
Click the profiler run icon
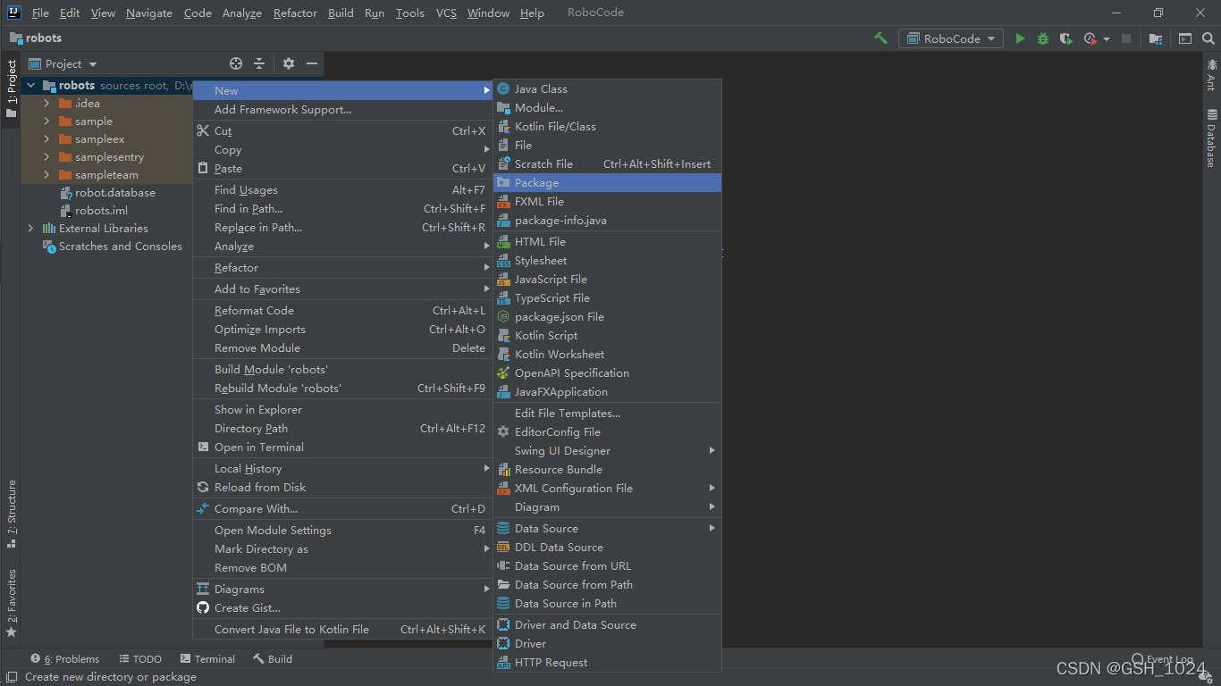(x=1090, y=38)
